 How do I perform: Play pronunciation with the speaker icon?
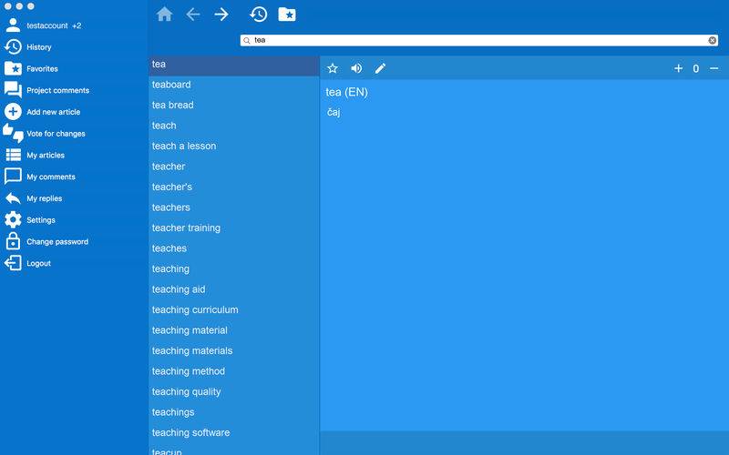[x=356, y=68]
